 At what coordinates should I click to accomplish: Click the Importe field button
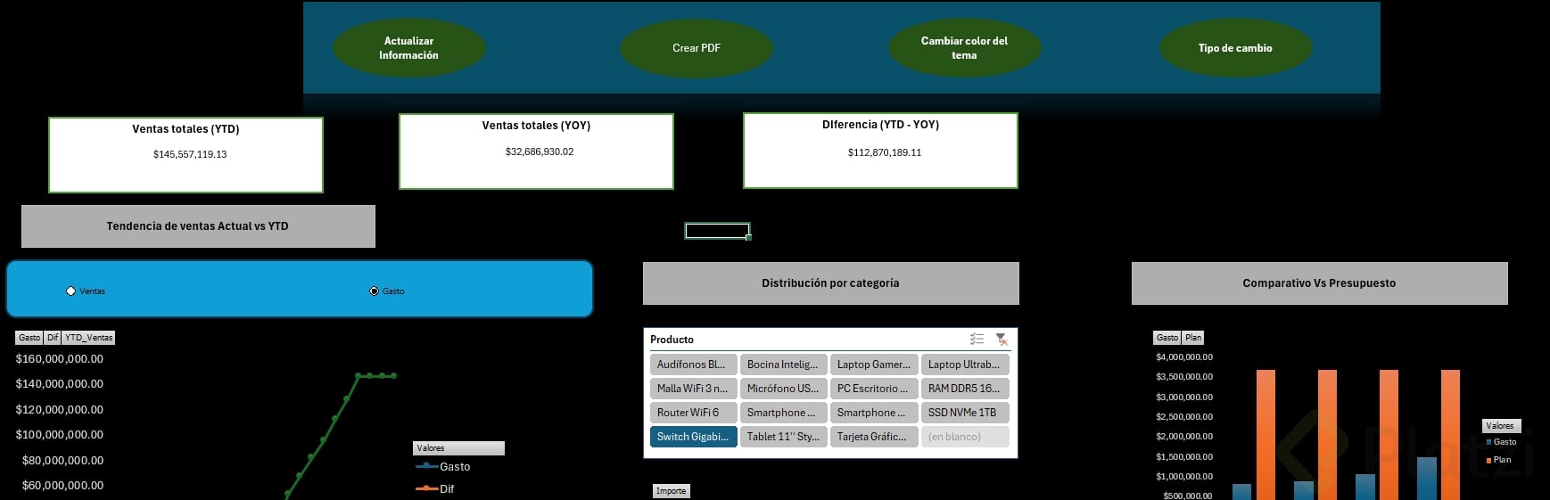[671, 491]
